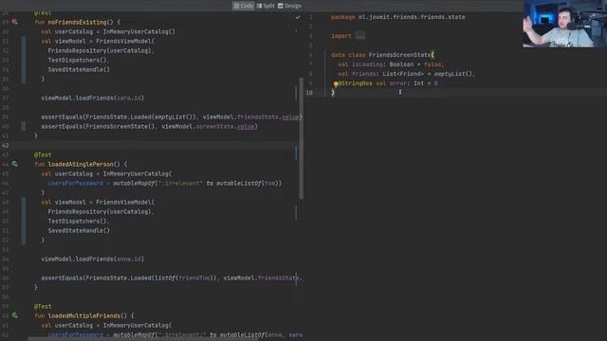Click the package nl.jovmit.friends line

398,17
